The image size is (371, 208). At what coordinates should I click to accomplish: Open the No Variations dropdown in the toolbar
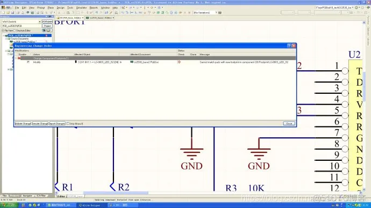click(x=216, y=12)
